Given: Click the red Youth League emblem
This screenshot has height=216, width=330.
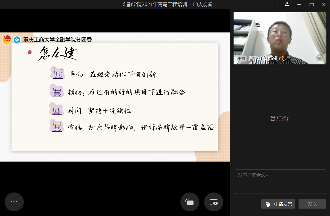Looking at the screenshot, I should pos(7,40).
